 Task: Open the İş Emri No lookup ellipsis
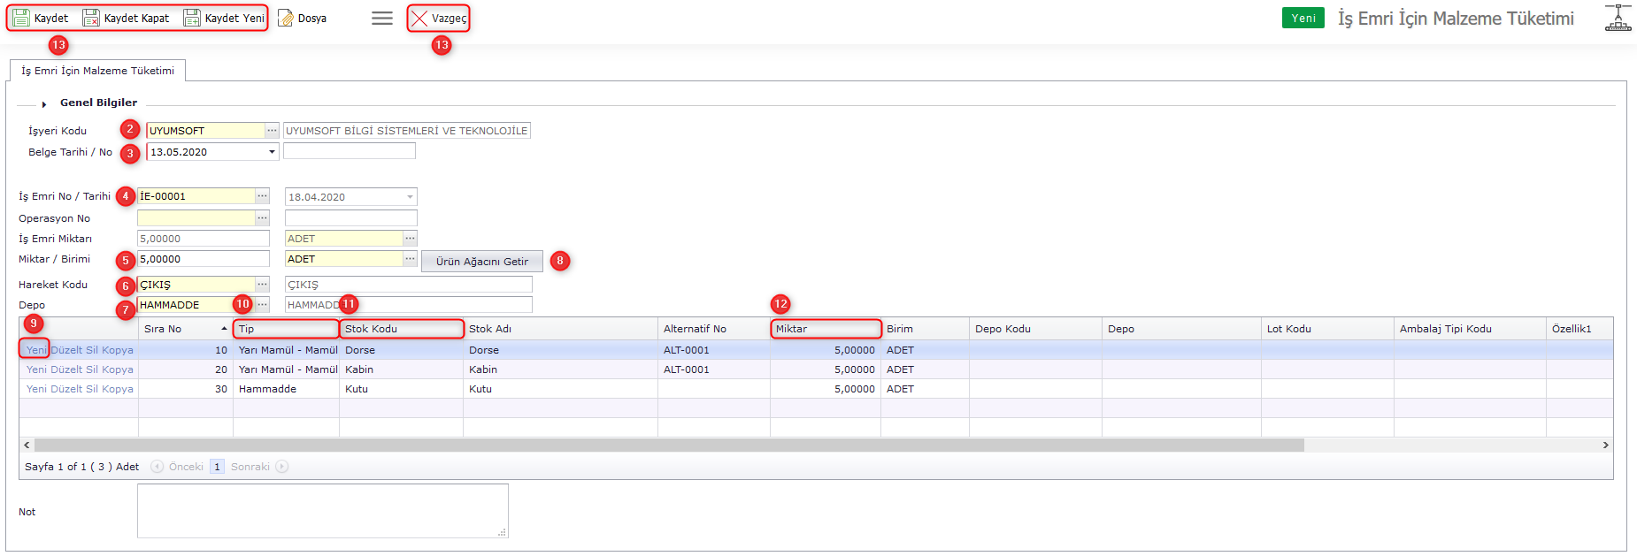262,196
